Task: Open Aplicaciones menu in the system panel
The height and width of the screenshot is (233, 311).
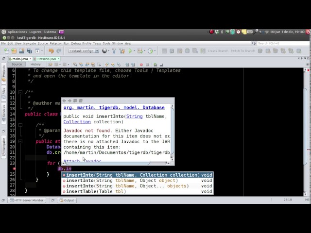Action: pyautogui.click(x=17, y=32)
